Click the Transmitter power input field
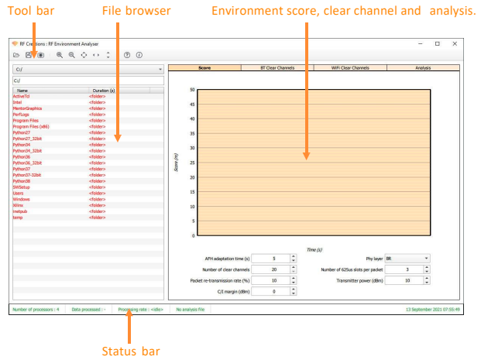481x360 pixels. pos(401,280)
